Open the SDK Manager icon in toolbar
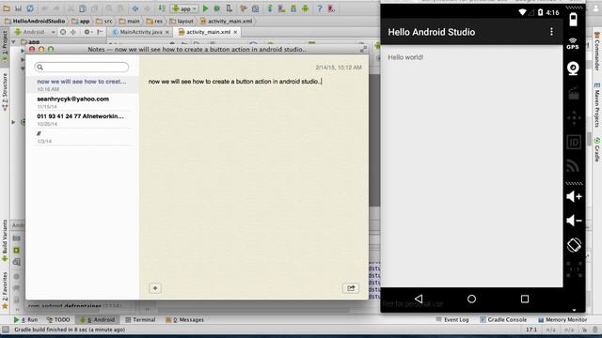 coord(293,8)
